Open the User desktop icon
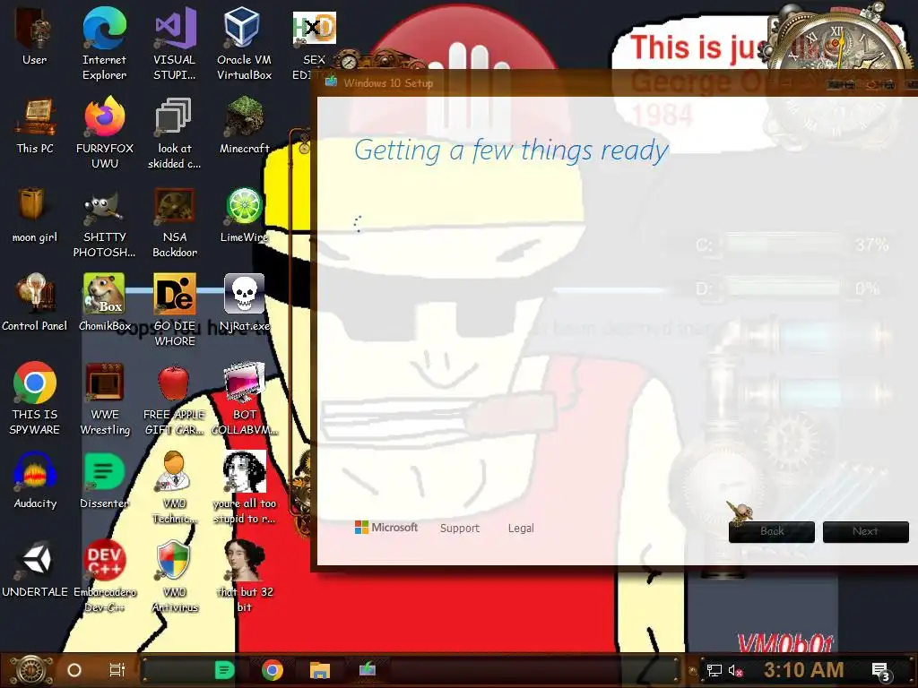This screenshot has height=688, width=918. (34, 36)
